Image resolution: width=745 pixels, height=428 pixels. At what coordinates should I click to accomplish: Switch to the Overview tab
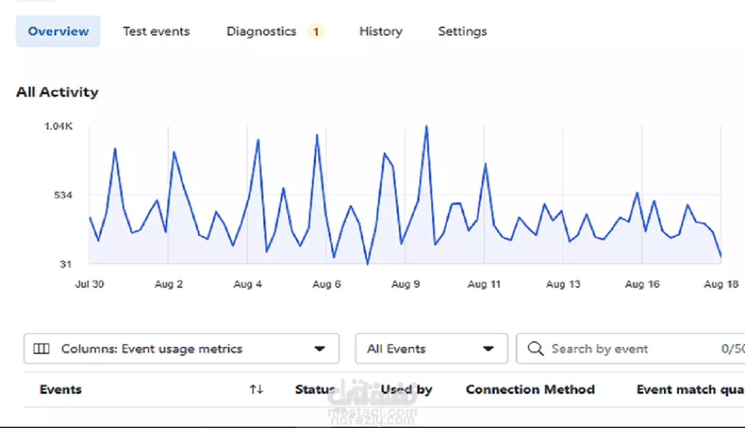[58, 32]
